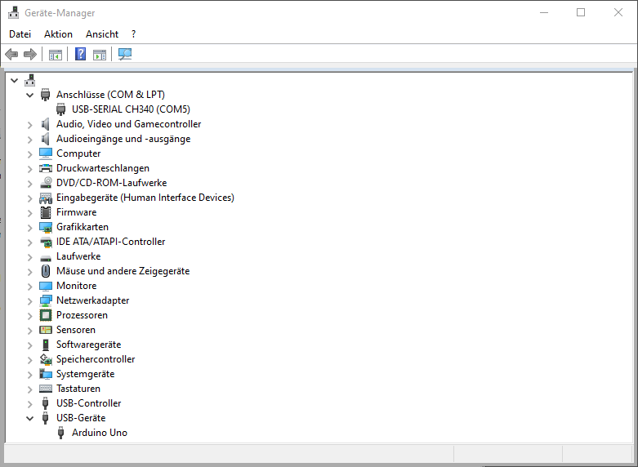Click the monitor icon beside Computer
638x467 pixels.
click(x=46, y=153)
